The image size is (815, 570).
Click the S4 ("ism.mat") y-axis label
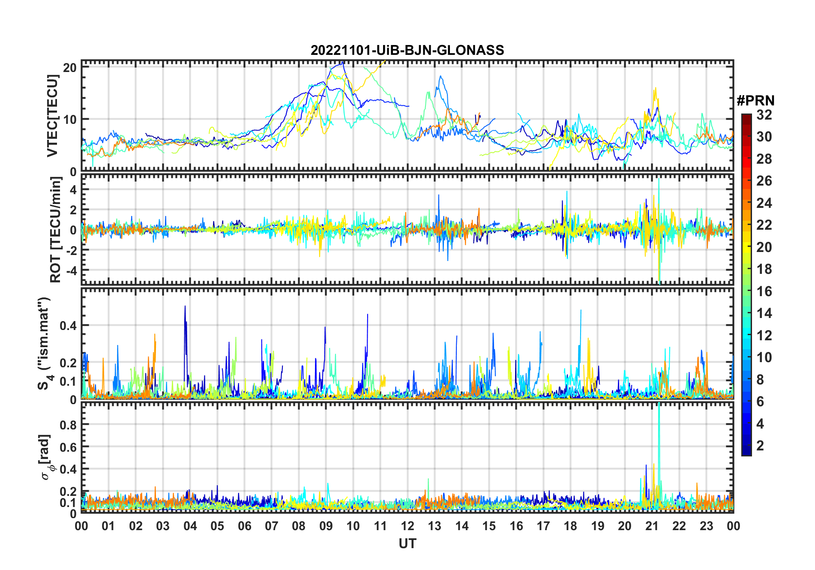44,343
